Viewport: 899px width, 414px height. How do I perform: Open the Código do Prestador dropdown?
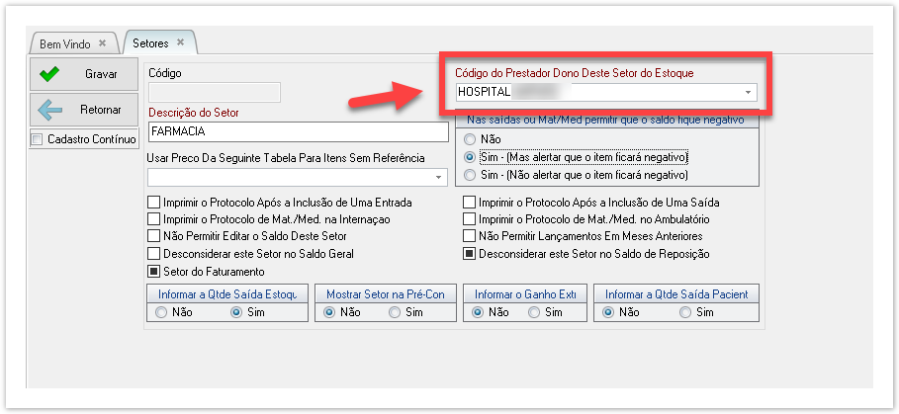749,93
